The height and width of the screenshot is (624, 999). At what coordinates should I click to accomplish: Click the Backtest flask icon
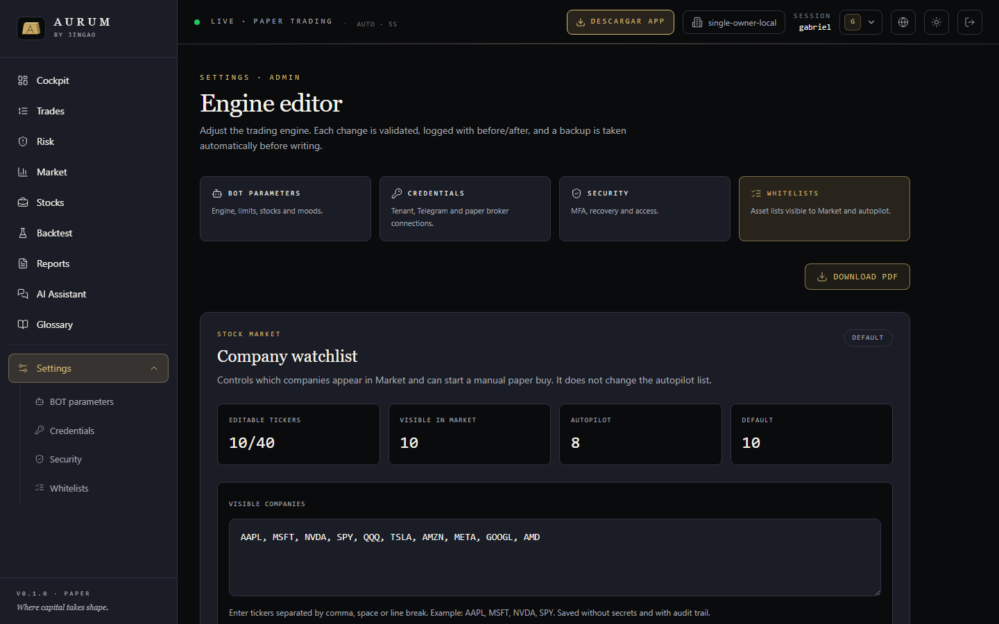(x=23, y=233)
